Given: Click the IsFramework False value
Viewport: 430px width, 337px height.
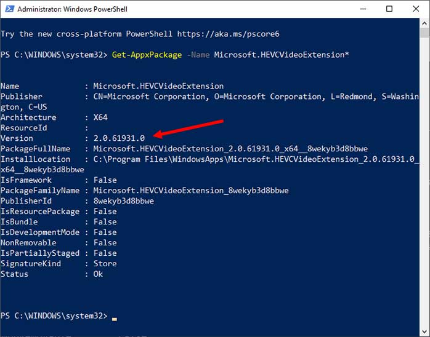Looking at the screenshot, I should point(105,180).
